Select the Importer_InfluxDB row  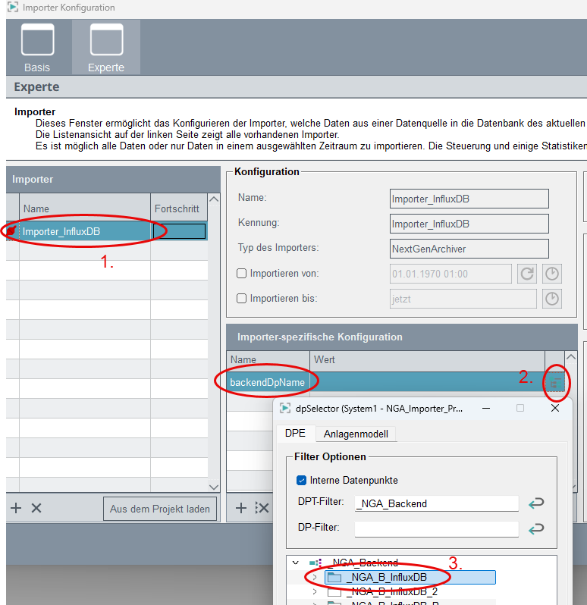click(x=106, y=231)
